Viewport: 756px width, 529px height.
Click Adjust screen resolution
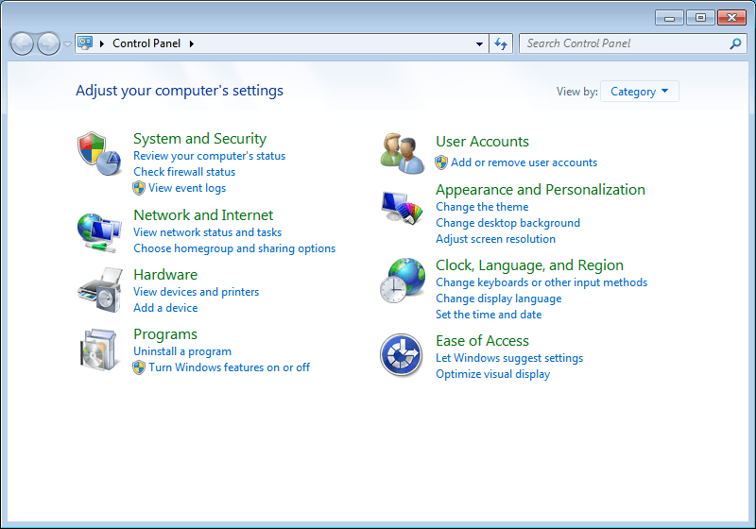495,239
